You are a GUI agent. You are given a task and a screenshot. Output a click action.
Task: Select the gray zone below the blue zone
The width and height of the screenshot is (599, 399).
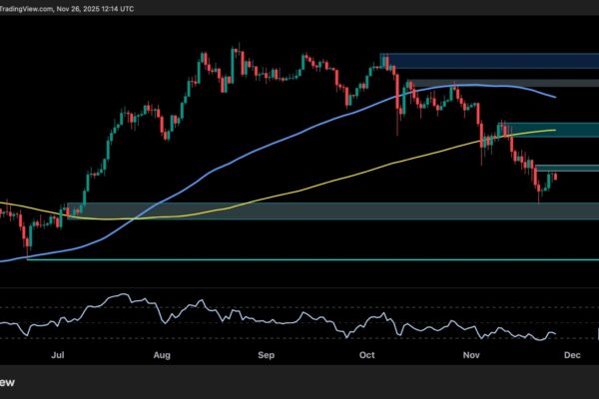pyautogui.click(x=489, y=82)
